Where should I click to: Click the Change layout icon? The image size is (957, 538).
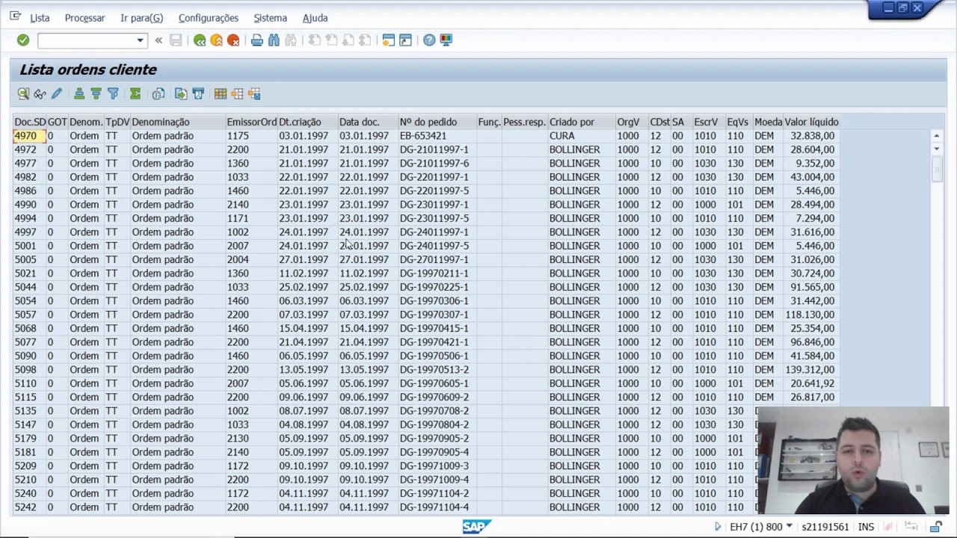[237, 93]
